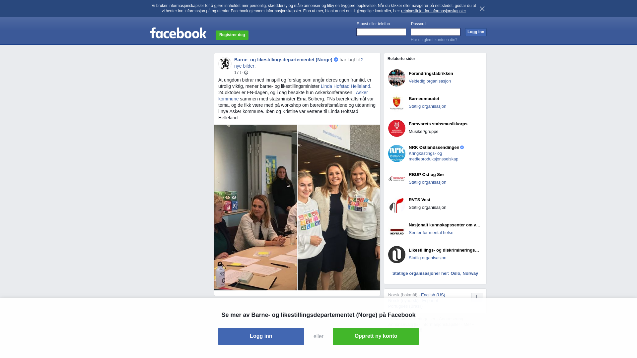Open the Forsvarets stabsmusikkorps red logo
Image resolution: width=637 pixels, height=358 pixels.
pyautogui.click(x=397, y=128)
